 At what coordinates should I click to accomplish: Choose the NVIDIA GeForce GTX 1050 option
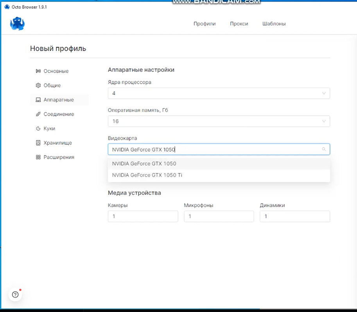pos(144,163)
